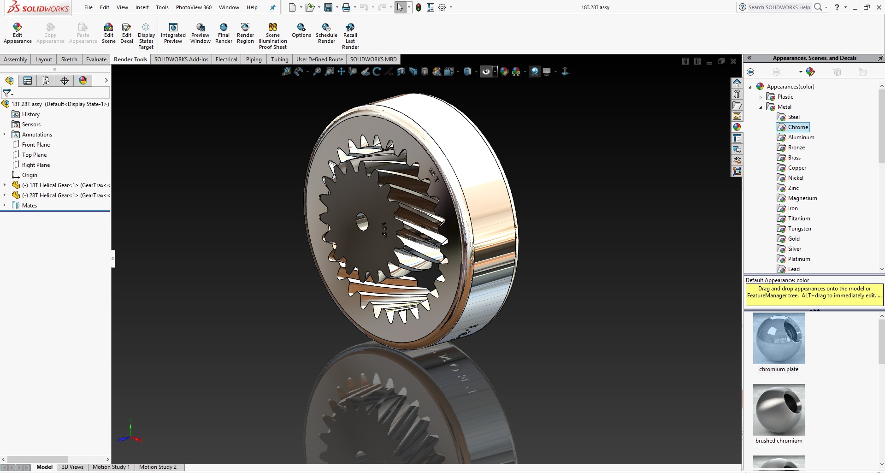Screen dimensions: 885x473
Task: Collapse the Appearances(color) tree node
Action: pyautogui.click(x=750, y=87)
